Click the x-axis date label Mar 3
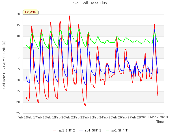This screenshot has height=136, width=181. pyautogui.click(x=164, y=117)
